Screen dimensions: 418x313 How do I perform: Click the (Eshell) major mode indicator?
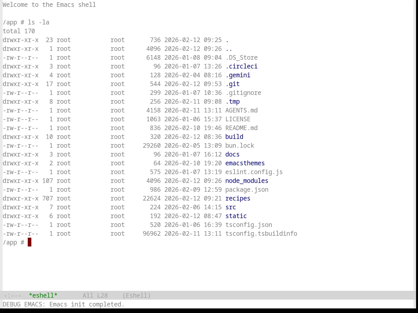[137, 295]
